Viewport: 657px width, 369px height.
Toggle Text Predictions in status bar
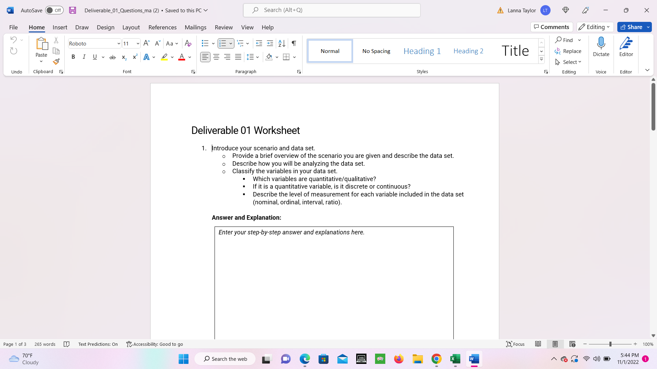(x=98, y=344)
